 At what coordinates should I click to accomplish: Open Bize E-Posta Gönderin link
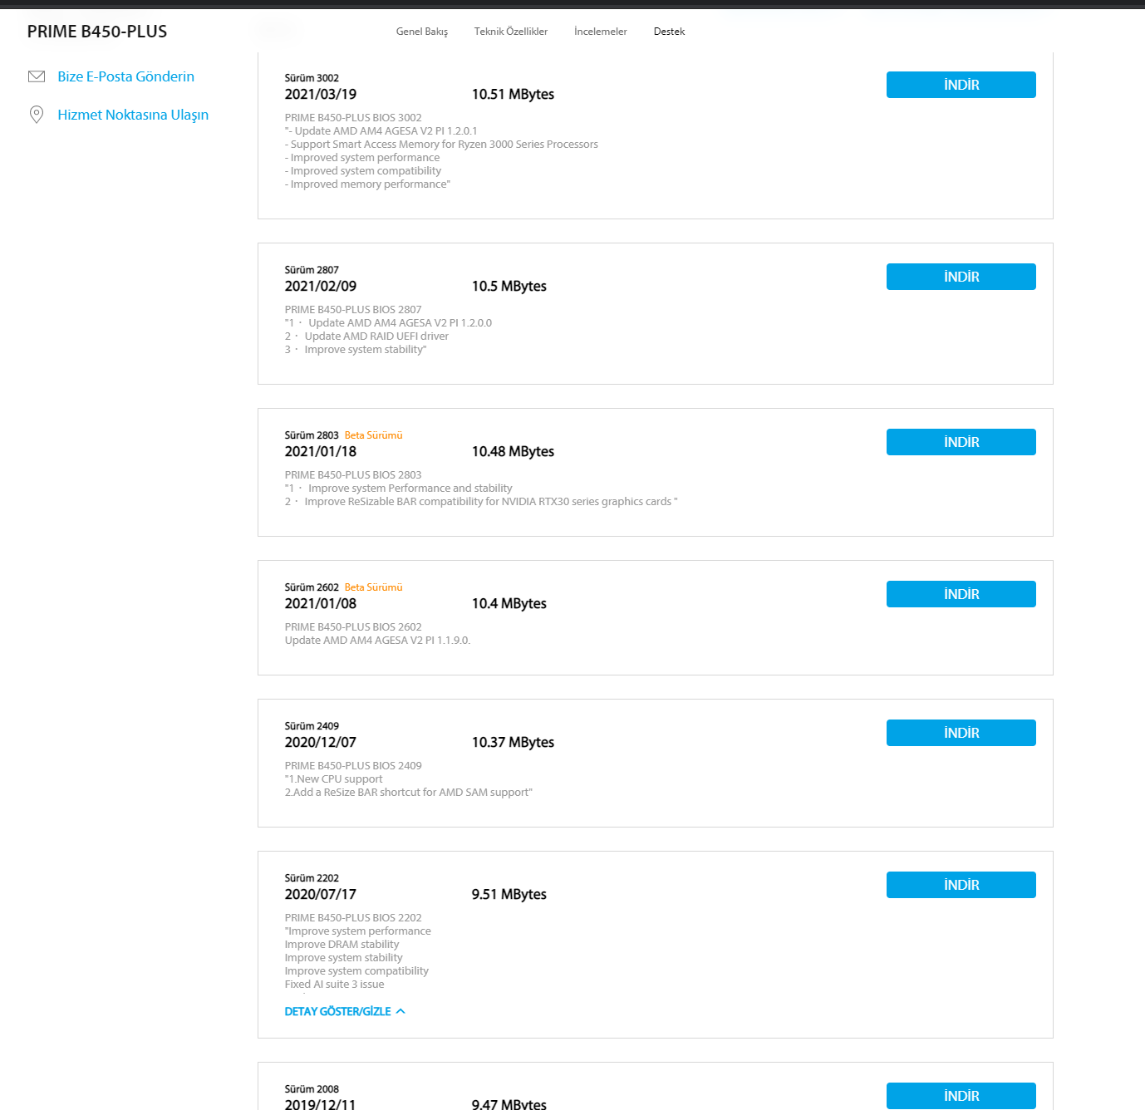pyautogui.click(x=125, y=76)
